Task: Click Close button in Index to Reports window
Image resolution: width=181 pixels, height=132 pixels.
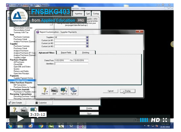Action: click(x=89, y=114)
